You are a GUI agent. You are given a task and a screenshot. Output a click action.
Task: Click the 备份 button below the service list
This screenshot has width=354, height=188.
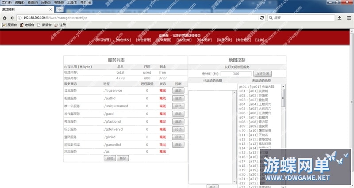point(123,158)
